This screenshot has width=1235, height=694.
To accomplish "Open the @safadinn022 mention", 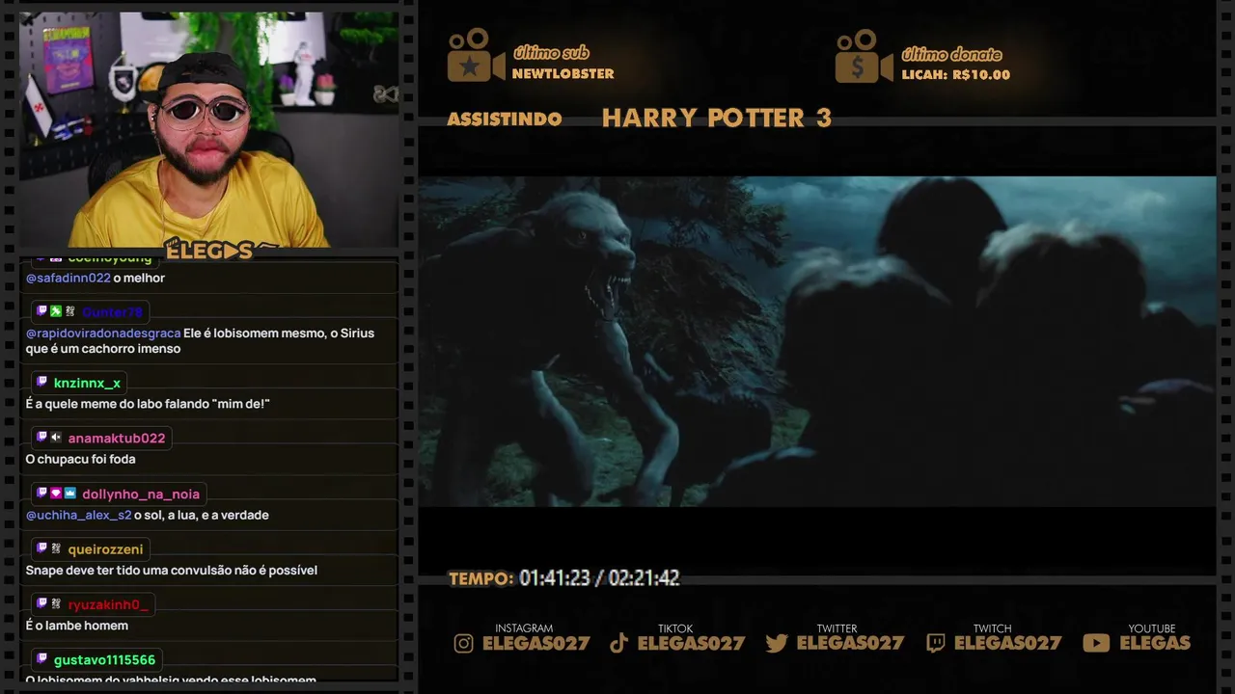I will (x=68, y=278).
